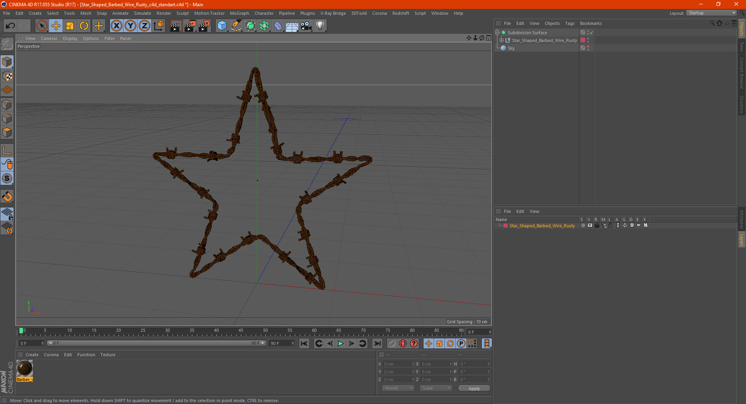Toggle X axis lock
Viewport: 746px width, 404px height.
116,26
